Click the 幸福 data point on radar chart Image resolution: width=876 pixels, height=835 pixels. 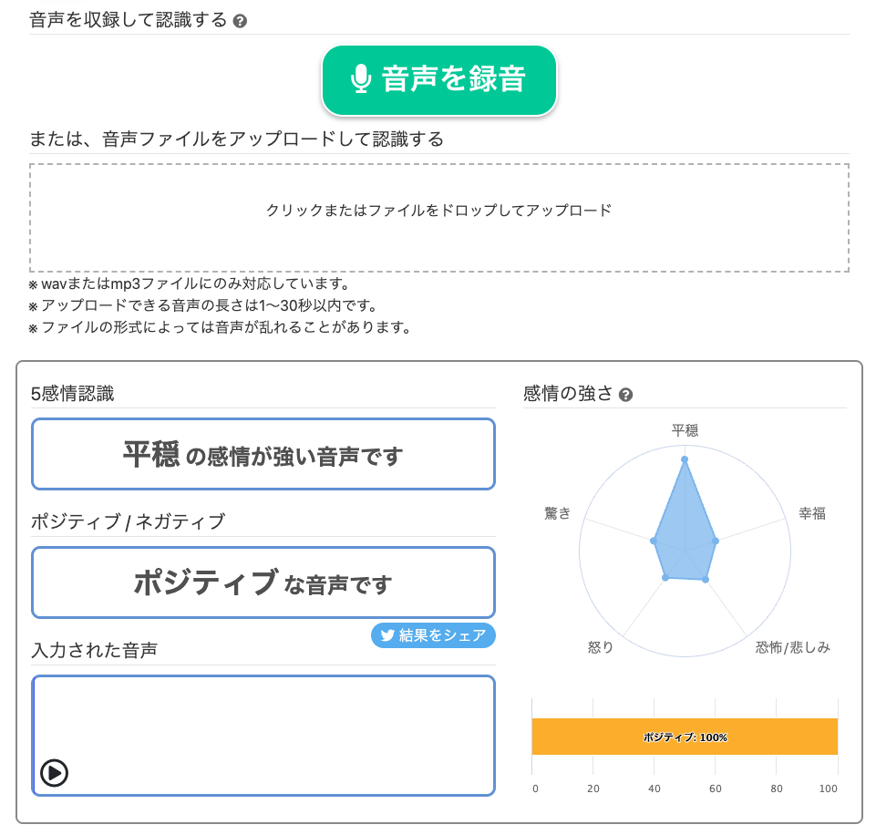pos(716,541)
